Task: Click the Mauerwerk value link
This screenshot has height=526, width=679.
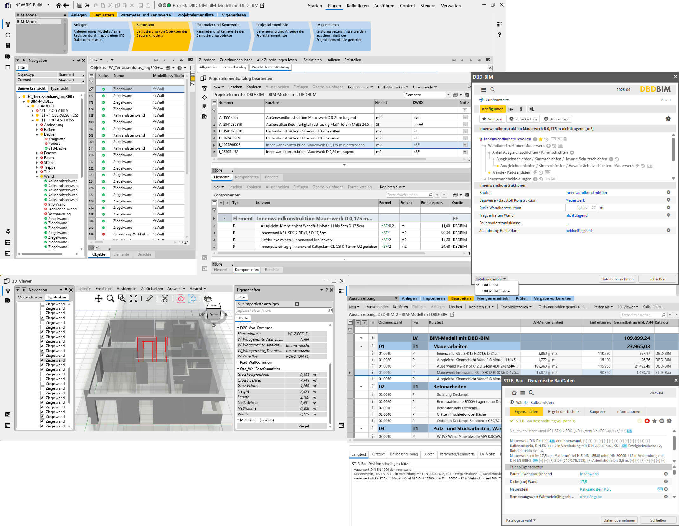Action: tap(575, 200)
